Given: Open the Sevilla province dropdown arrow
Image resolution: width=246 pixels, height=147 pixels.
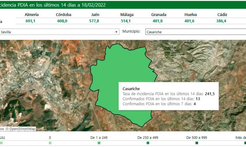Looking at the screenshot, I should 116,32.
